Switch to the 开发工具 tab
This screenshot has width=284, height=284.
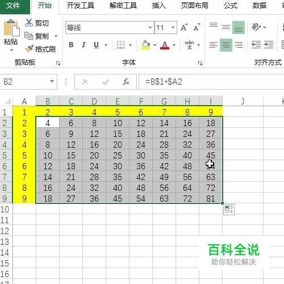coord(81,6)
